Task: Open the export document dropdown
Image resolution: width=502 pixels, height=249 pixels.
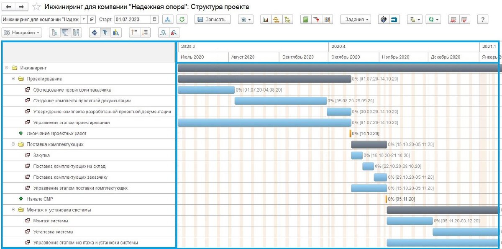Action: point(246,19)
